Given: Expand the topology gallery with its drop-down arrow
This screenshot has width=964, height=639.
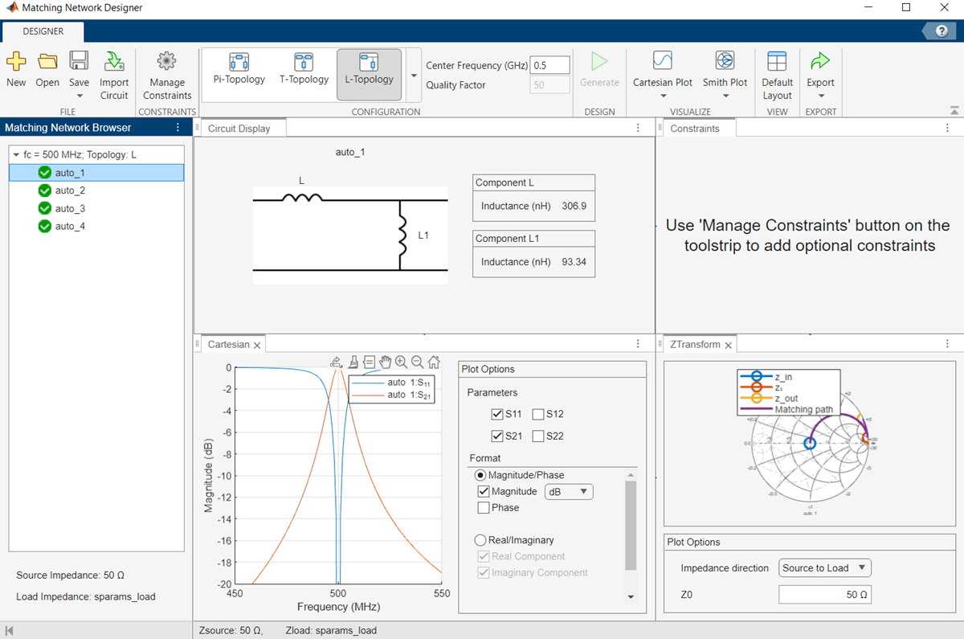Looking at the screenshot, I should click(x=413, y=74).
